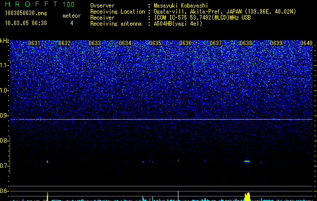Click the 0.8 frequency axis label
The width and height of the screenshot is (317, 201).
click(4, 141)
